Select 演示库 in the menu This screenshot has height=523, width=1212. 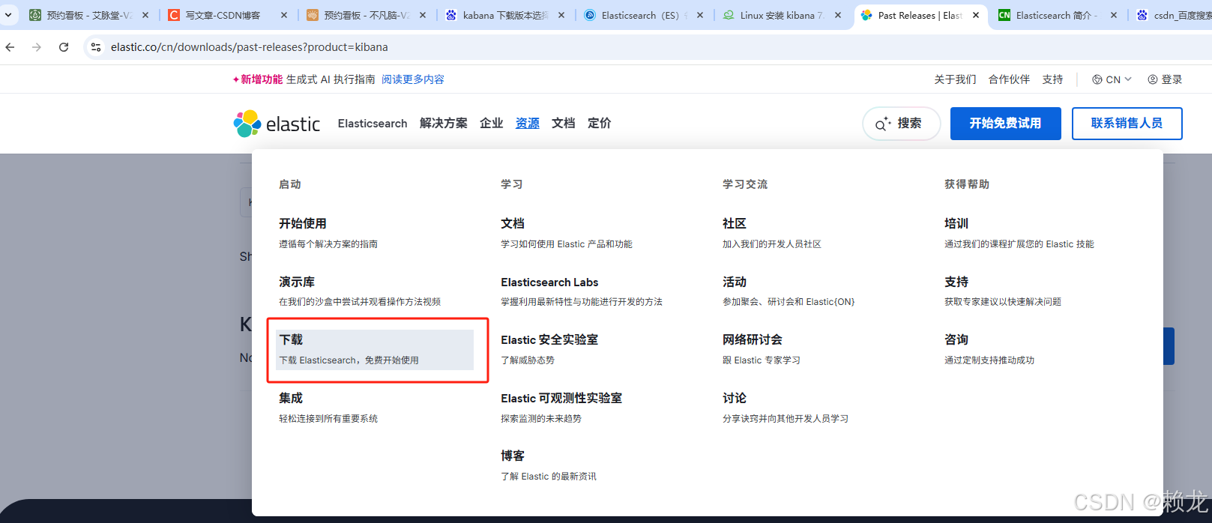297,282
